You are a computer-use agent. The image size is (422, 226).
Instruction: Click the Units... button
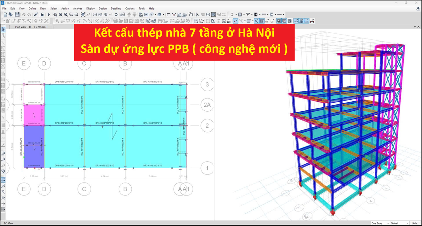[415, 223]
